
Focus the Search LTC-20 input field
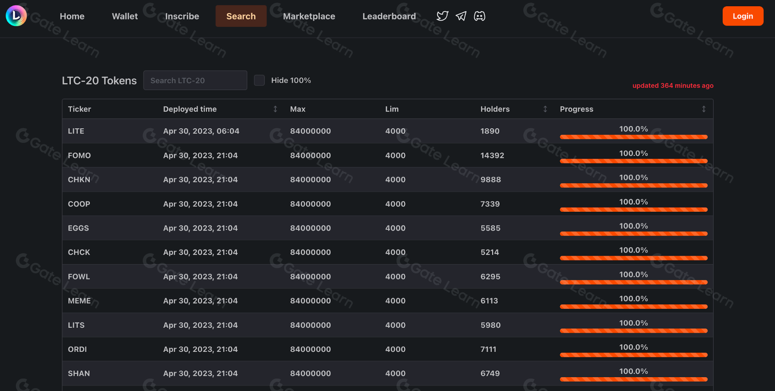tap(195, 81)
